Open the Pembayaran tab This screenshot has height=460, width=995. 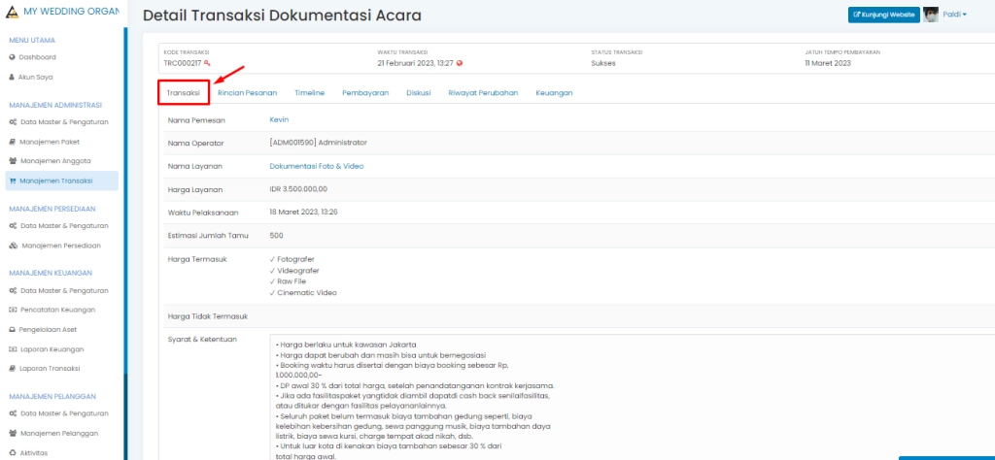coord(365,93)
